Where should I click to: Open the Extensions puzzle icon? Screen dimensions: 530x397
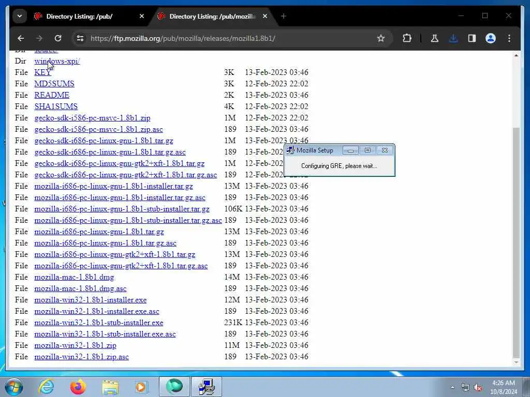click(x=407, y=38)
